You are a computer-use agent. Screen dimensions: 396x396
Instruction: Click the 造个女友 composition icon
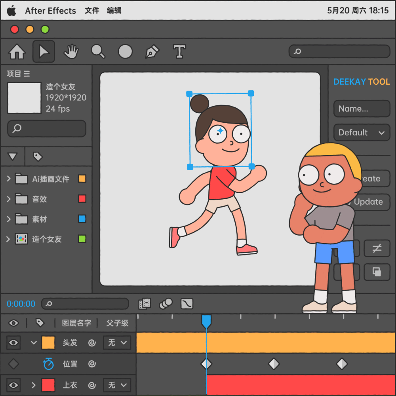pyautogui.click(x=21, y=239)
